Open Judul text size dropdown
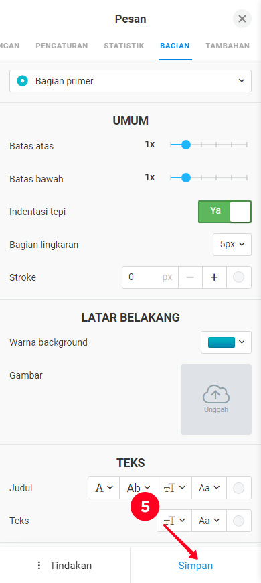This screenshot has width=261, height=583. [175, 488]
